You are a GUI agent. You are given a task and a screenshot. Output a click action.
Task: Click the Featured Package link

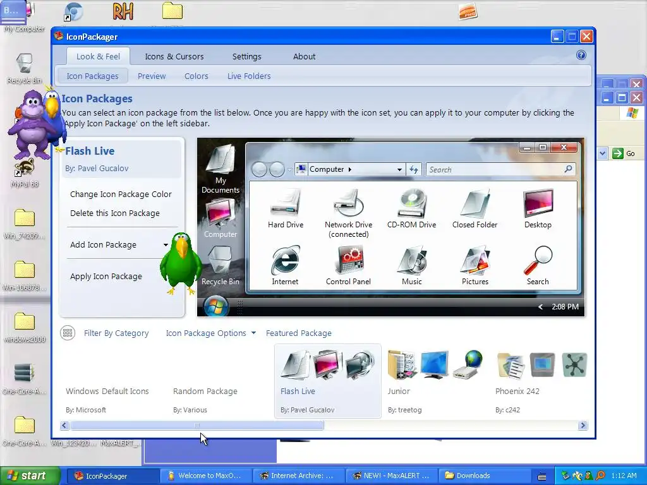(299, 333)
